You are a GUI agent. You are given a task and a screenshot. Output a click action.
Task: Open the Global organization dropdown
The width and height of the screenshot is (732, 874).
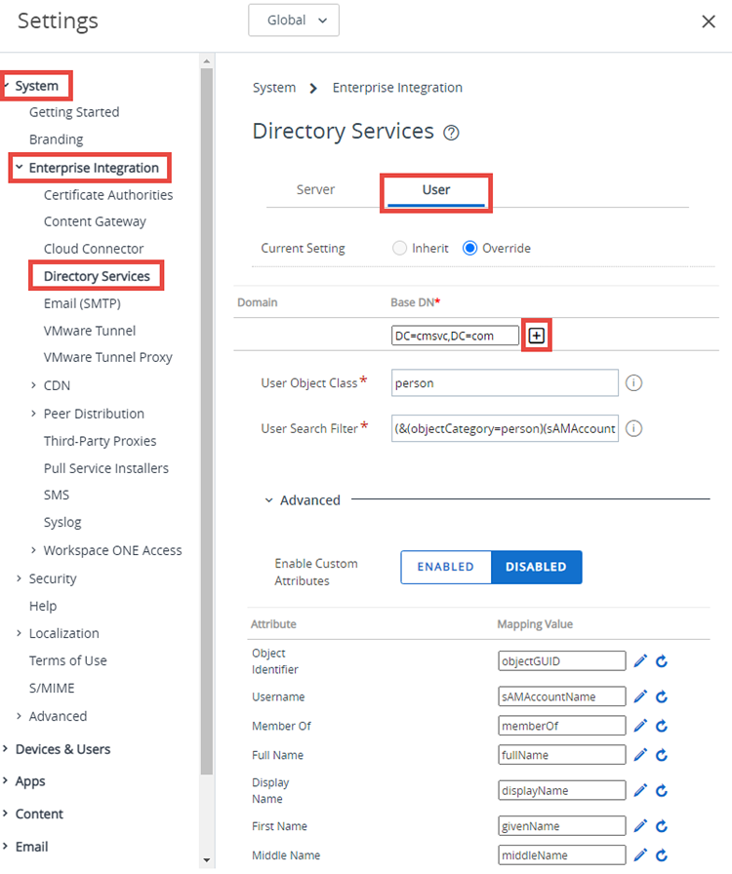click(x=294, y=20)
